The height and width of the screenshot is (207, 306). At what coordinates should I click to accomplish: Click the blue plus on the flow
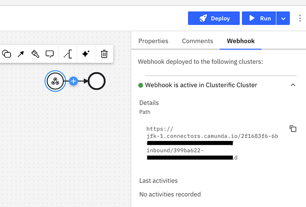click(x=73, y=81)
